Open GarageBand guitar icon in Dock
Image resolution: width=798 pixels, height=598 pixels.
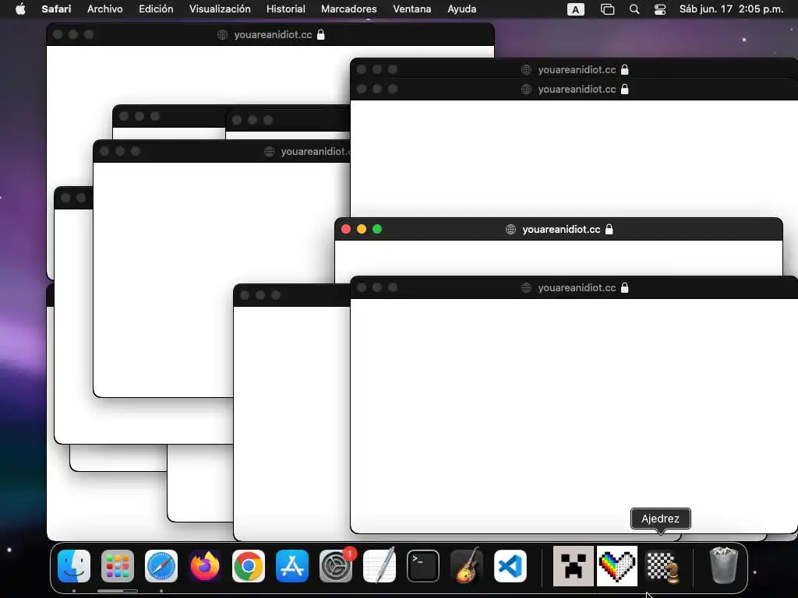click(467, 566)
